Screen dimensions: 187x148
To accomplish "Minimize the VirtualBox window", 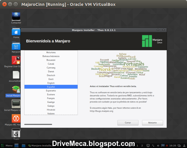I will [10, 4].
